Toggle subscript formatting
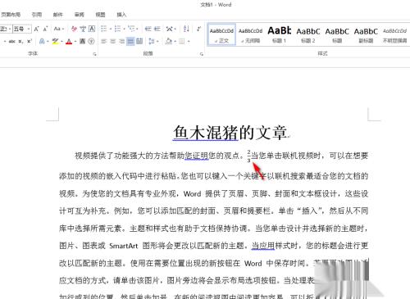The width and height of the screenshot is (410, 299). tap(20, 42)
